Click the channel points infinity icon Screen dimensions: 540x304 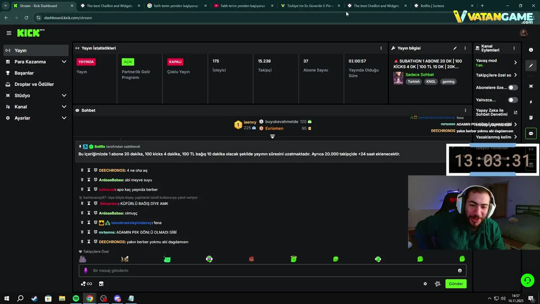86,284
